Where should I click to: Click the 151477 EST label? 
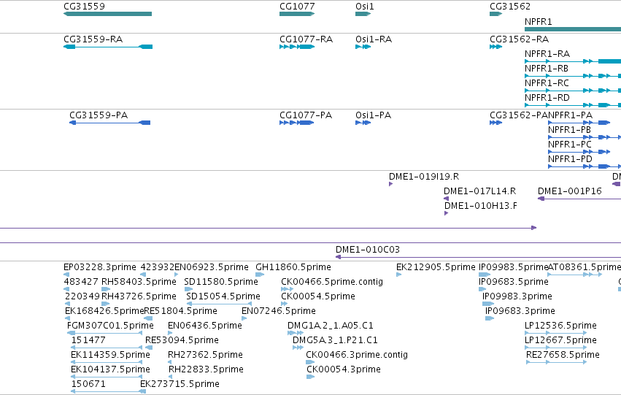[x=88, y=340]
